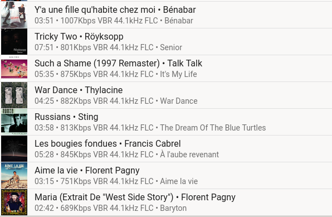
Task: Click It's My Life album cover
Action: click(x=14, y=68)
